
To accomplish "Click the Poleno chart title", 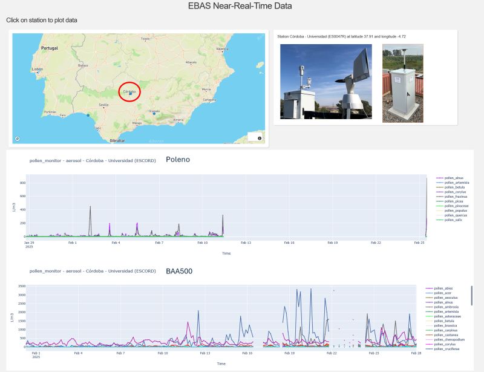I will coord(178,160).
